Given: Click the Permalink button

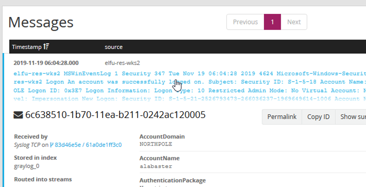Looking at the screenshot, I should pos(282,117).
